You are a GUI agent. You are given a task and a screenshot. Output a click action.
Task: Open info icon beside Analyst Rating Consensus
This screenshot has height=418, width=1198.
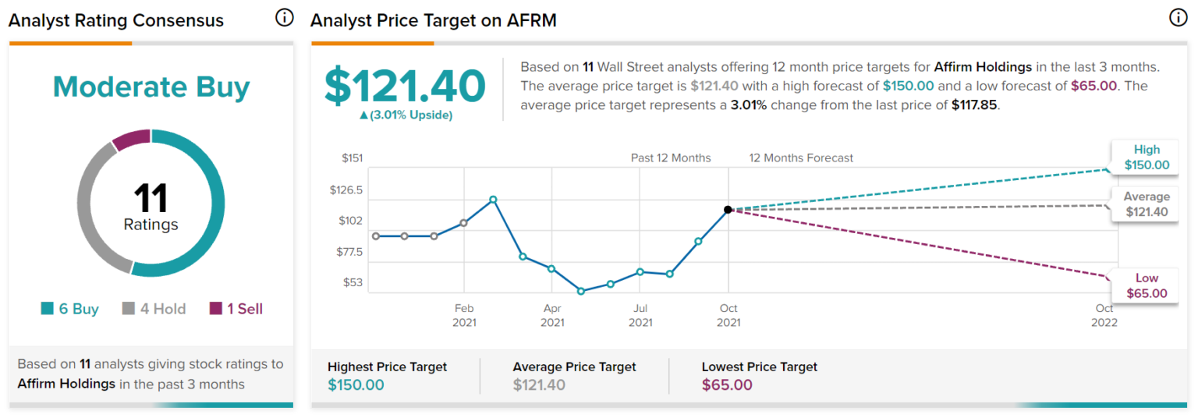(285, 18)
